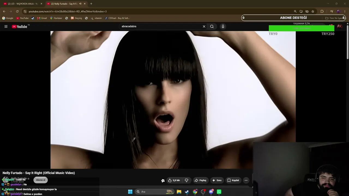Go back in browser history

[4, 11]
